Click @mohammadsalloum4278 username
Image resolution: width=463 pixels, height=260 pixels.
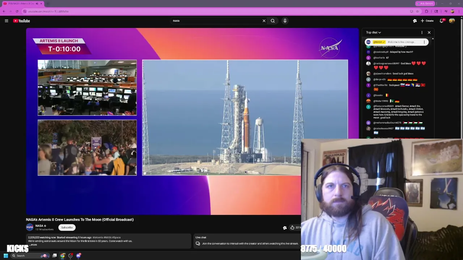click(387, 123)
